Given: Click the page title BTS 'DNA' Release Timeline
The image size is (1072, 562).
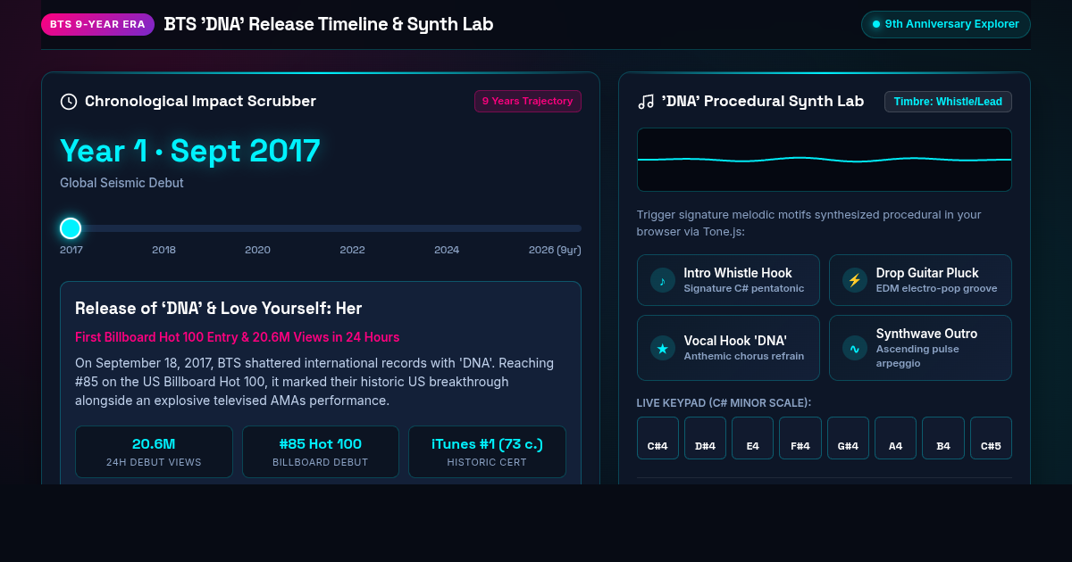Looking at the screenshot, I should click(329, 24).
